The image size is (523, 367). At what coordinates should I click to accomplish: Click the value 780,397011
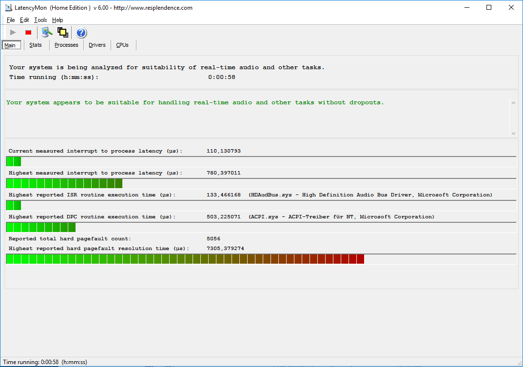coord(223,173)
